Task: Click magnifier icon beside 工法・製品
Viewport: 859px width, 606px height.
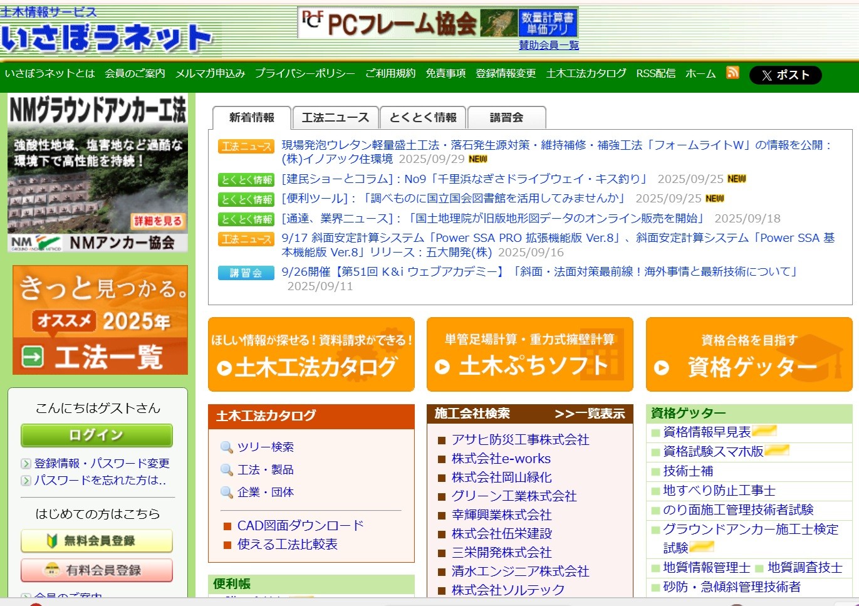Action: pyautogui.click(x=226, y=470)
